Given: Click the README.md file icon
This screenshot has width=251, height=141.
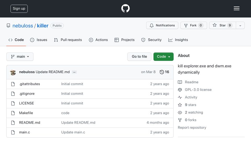Looking at the screenshot, I should (13, 123).
